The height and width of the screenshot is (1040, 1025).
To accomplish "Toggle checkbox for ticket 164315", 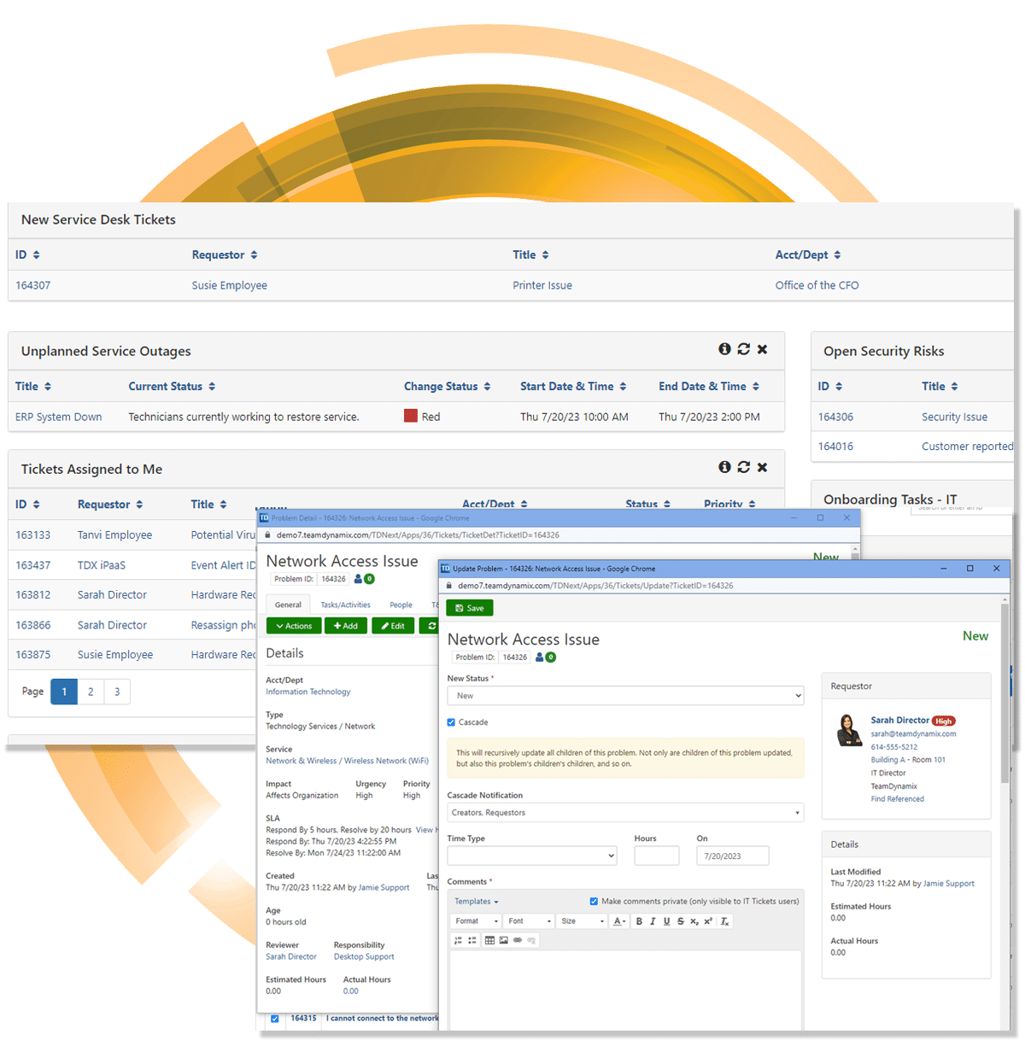I will [x=275, y=1019].
